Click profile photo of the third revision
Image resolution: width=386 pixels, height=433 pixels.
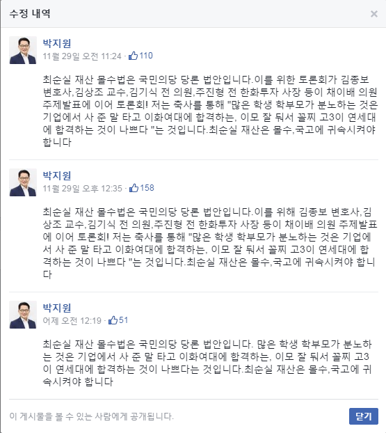pos(23,315)
